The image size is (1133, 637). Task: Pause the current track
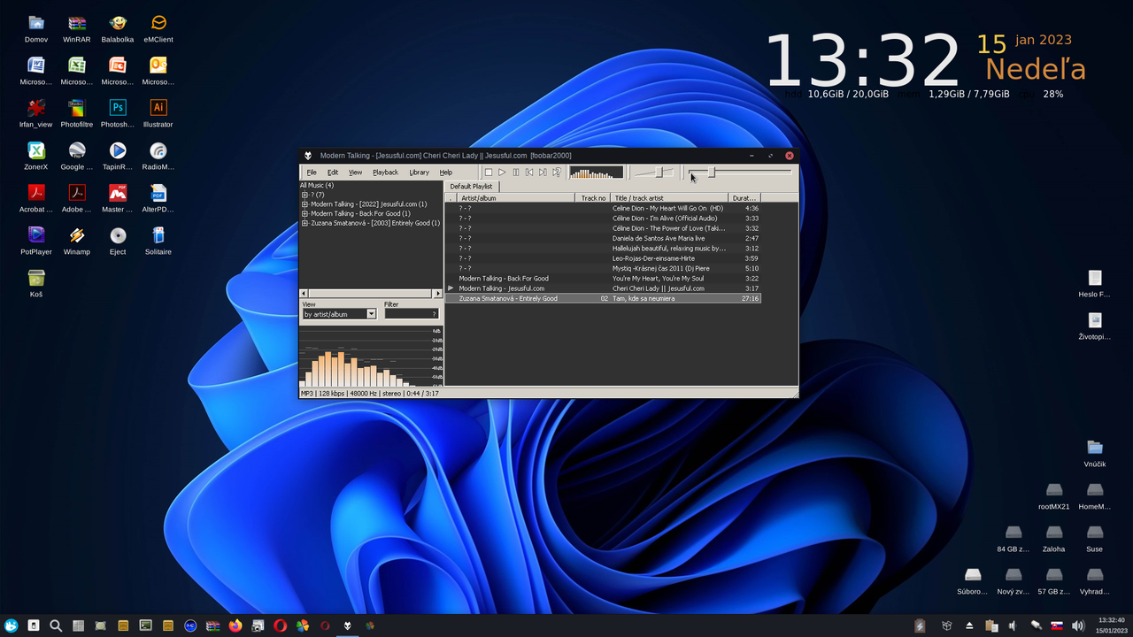516,173
